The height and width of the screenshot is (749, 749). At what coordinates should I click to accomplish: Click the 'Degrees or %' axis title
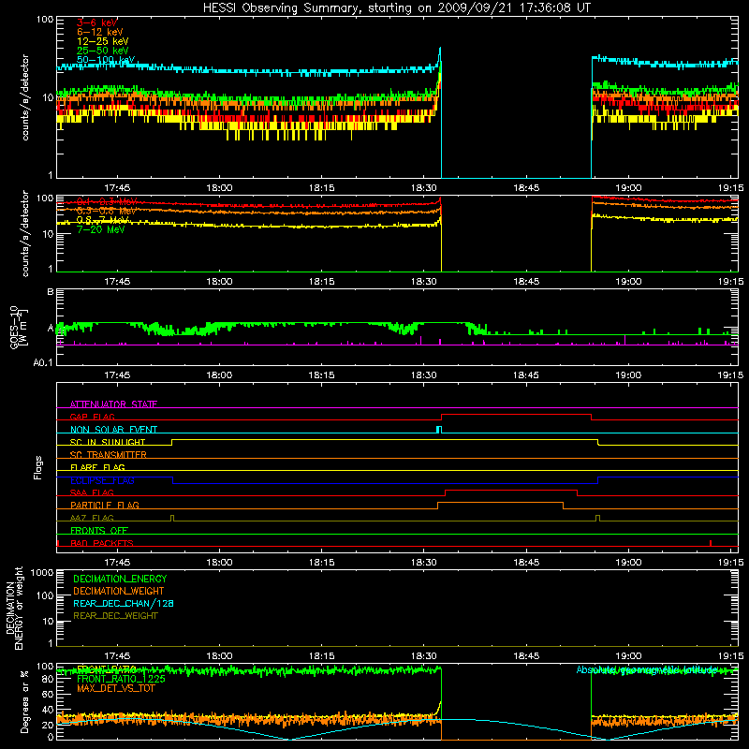pos(24,701)
